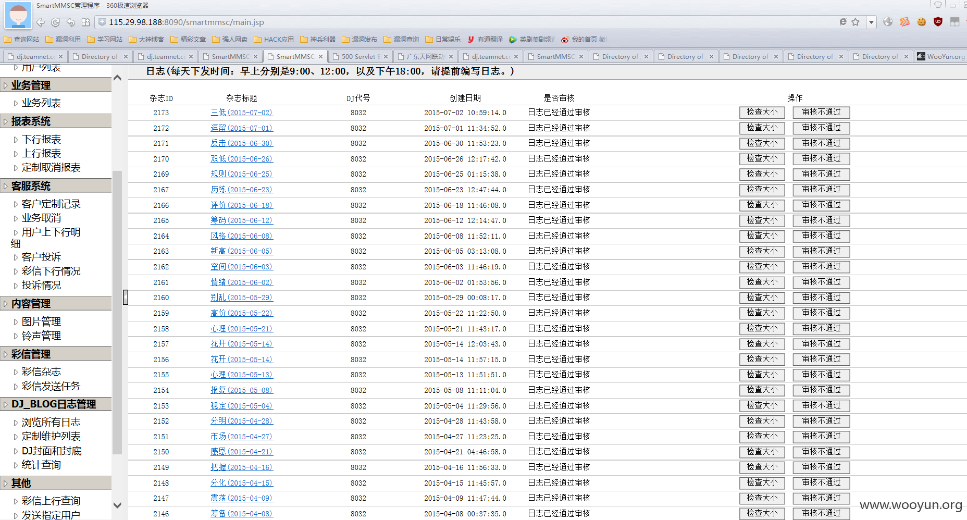Open the cookie editor extension icon

922,22
